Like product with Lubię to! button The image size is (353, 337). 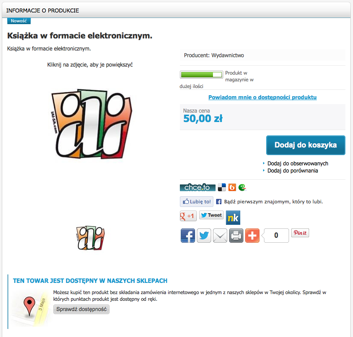196,202
